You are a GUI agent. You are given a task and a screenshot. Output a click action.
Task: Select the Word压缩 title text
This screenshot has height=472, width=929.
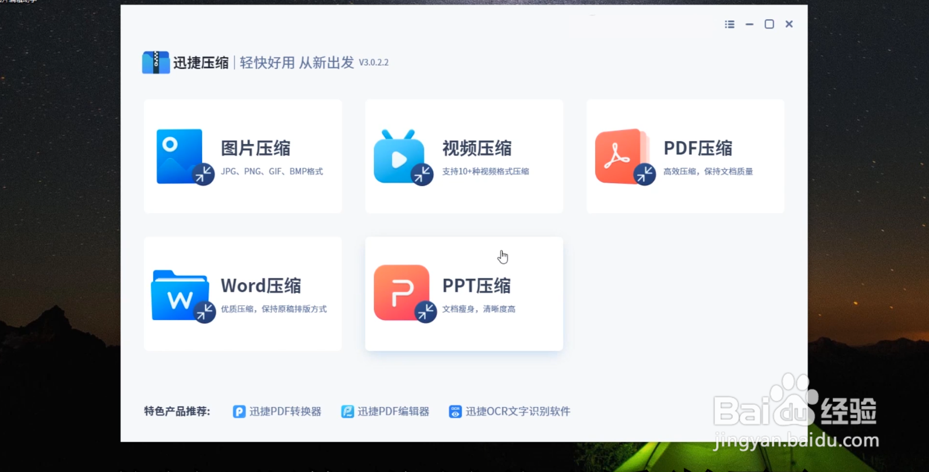click(260, 285)
